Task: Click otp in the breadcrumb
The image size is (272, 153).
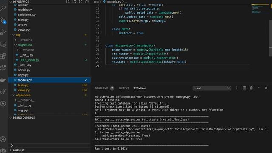Action: pos(96,2)
